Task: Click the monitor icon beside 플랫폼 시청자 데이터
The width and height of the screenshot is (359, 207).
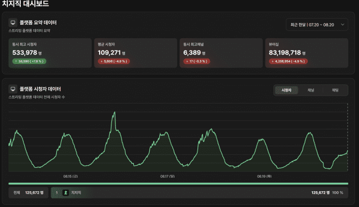Action: 13,89
